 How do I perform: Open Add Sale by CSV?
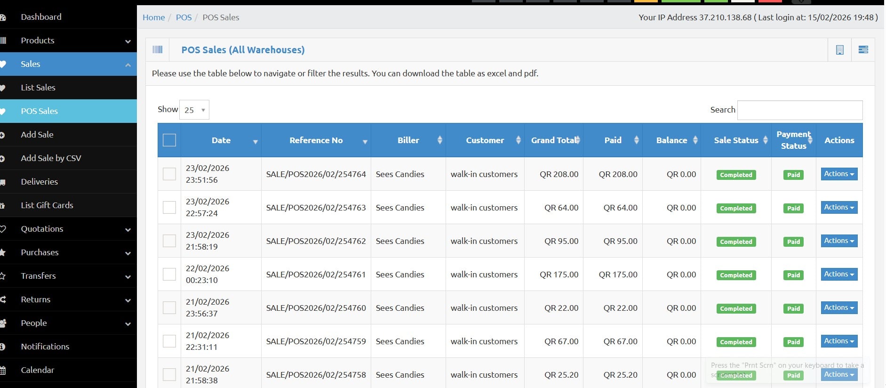[x=68, y=158]
